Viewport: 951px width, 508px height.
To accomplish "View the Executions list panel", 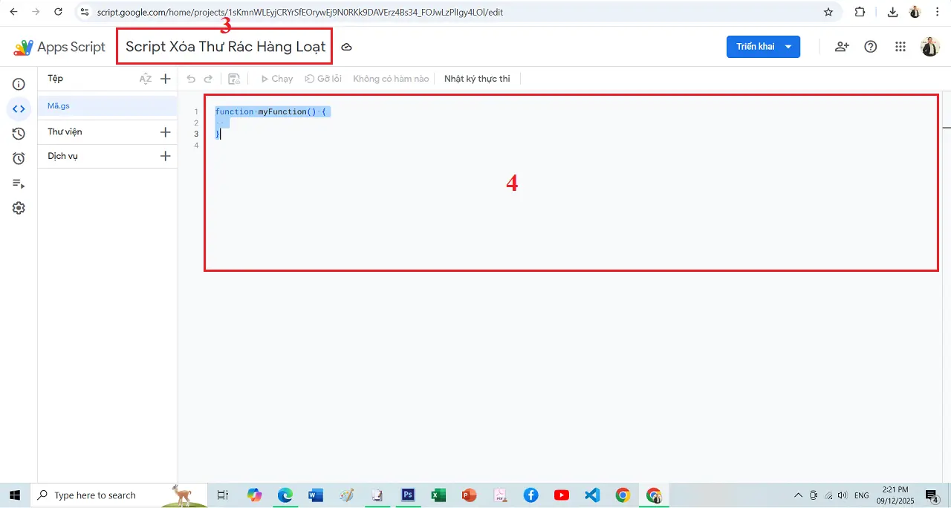I will tap(19, 183).
